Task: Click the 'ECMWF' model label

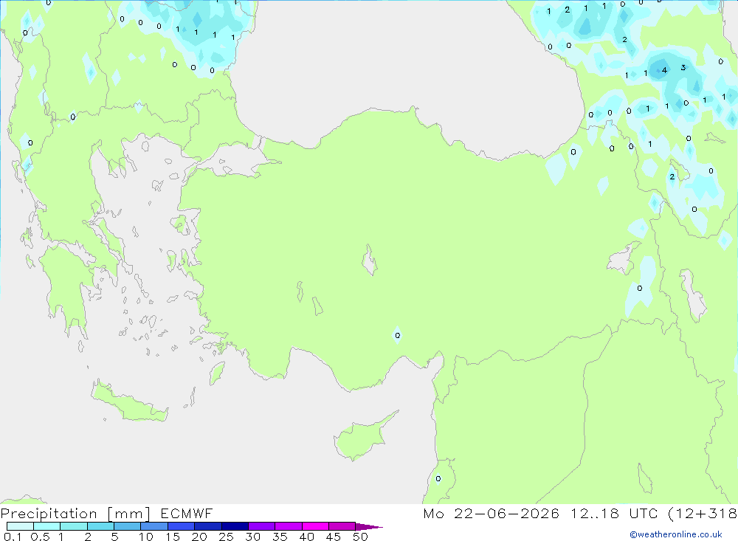Action: (187, 513)
